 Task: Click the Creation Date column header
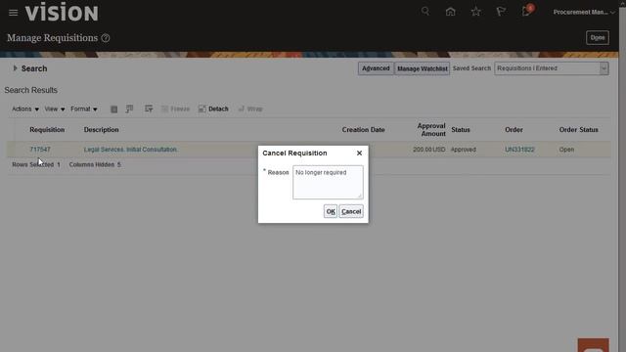363,130
